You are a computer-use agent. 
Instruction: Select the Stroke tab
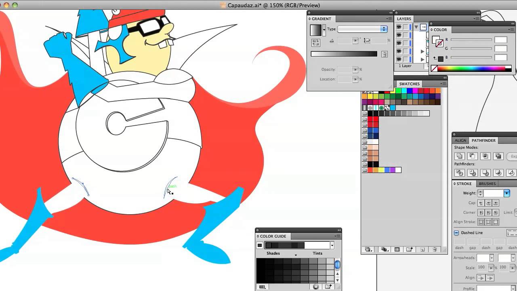[464, 183]
